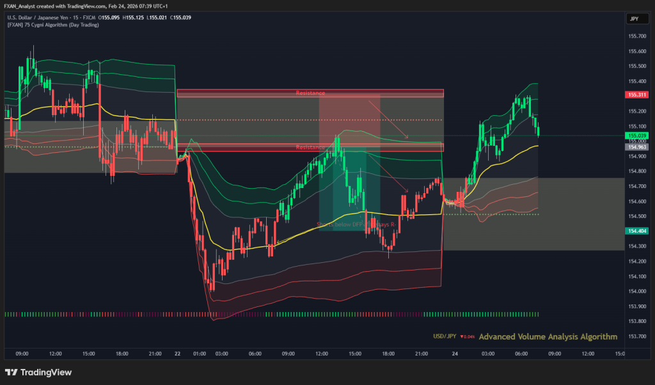This screenshot has height=385, width=655.
Task: Select the lower red downward arrow drawing
Action: 389,173
